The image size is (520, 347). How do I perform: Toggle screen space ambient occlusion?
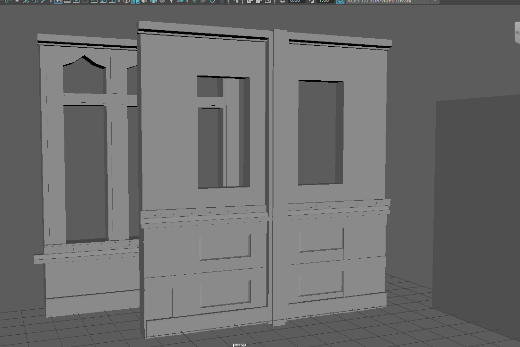[x=194, y=1]
